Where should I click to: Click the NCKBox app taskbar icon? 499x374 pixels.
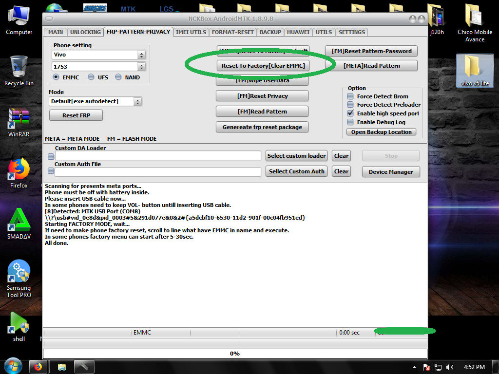tap(84, 367)
